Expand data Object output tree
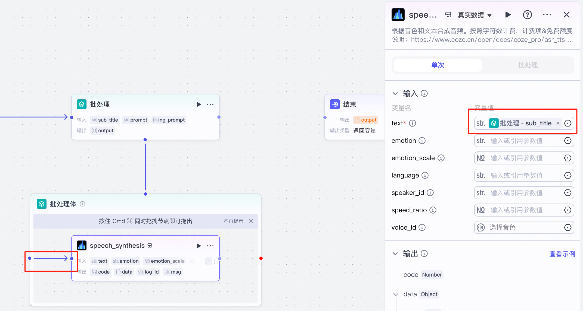Viewport: 583px width, 311px height. pos(396,294)
